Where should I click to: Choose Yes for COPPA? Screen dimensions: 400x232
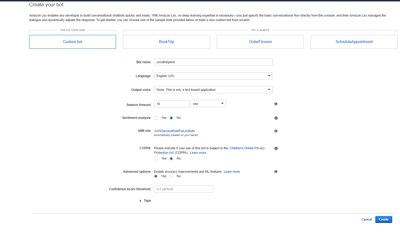point(156,159)
